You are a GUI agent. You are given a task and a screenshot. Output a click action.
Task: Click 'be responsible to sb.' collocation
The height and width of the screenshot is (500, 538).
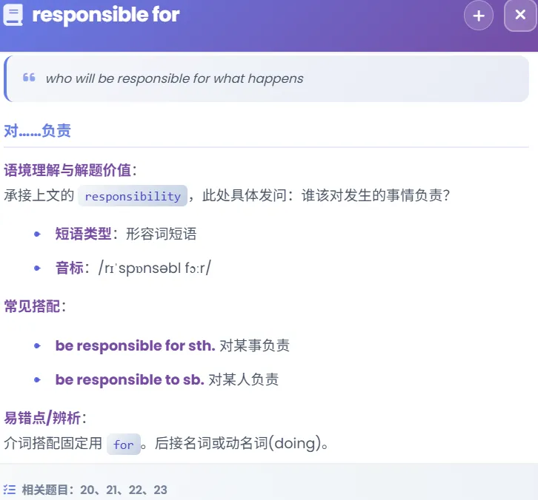tap(167, 379)
